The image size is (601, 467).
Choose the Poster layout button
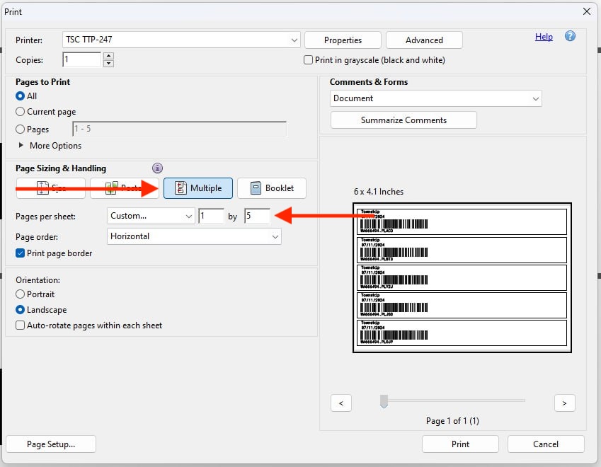[x=124, y=188]
